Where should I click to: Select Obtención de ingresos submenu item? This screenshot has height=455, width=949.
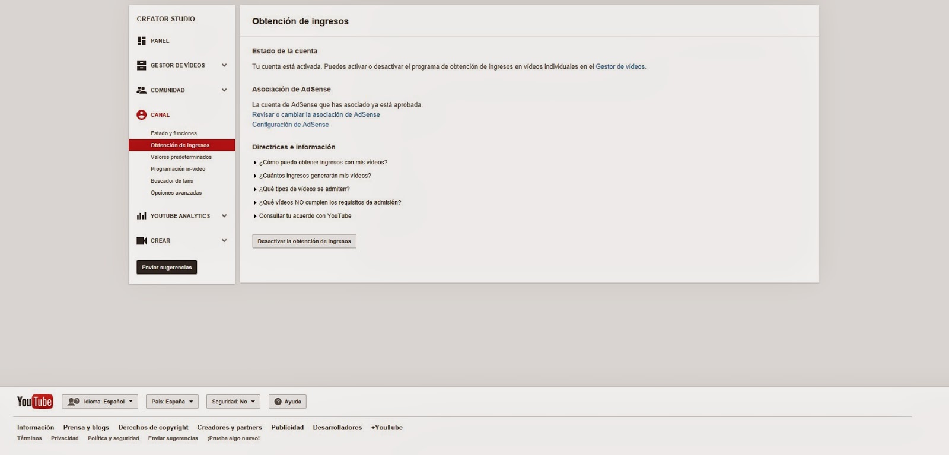[x=181, y=145]
